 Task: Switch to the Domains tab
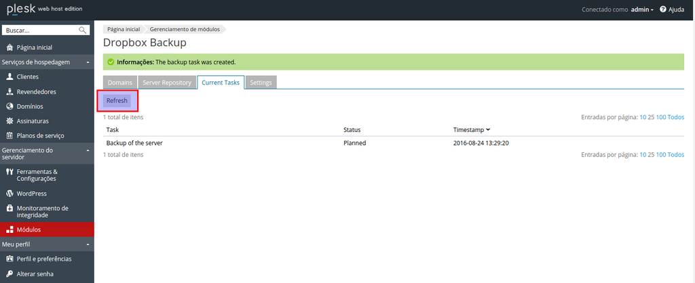coord(120,83)
